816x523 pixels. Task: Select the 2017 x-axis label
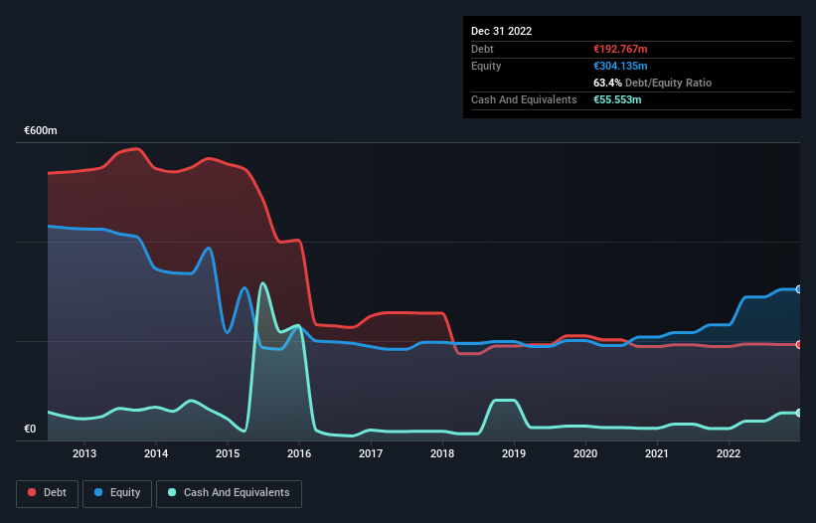[x=371, y=453]
